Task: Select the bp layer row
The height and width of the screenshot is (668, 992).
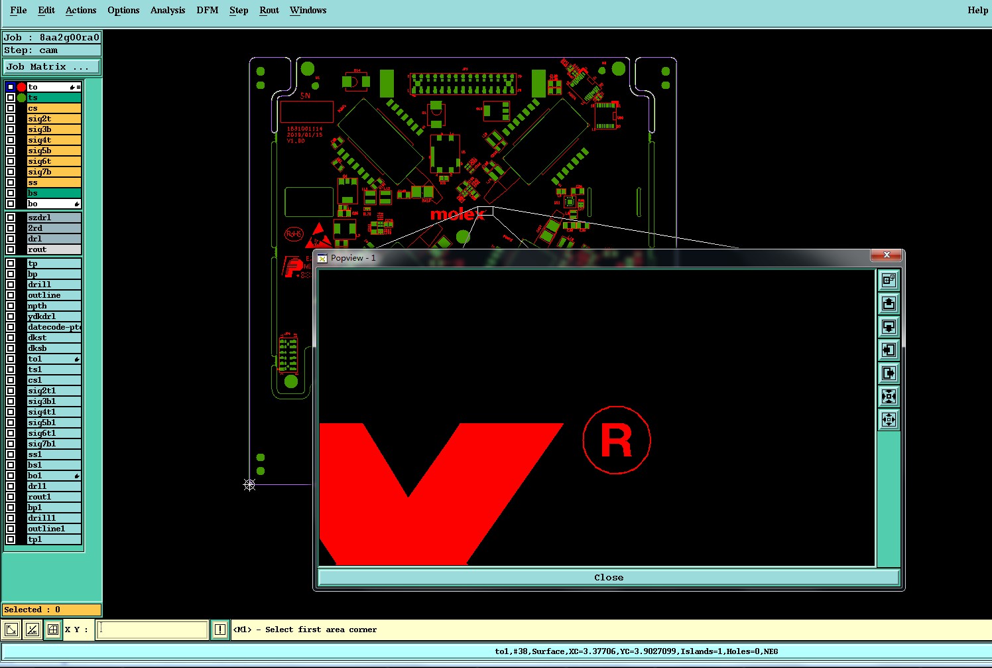Action: [54, 274]
